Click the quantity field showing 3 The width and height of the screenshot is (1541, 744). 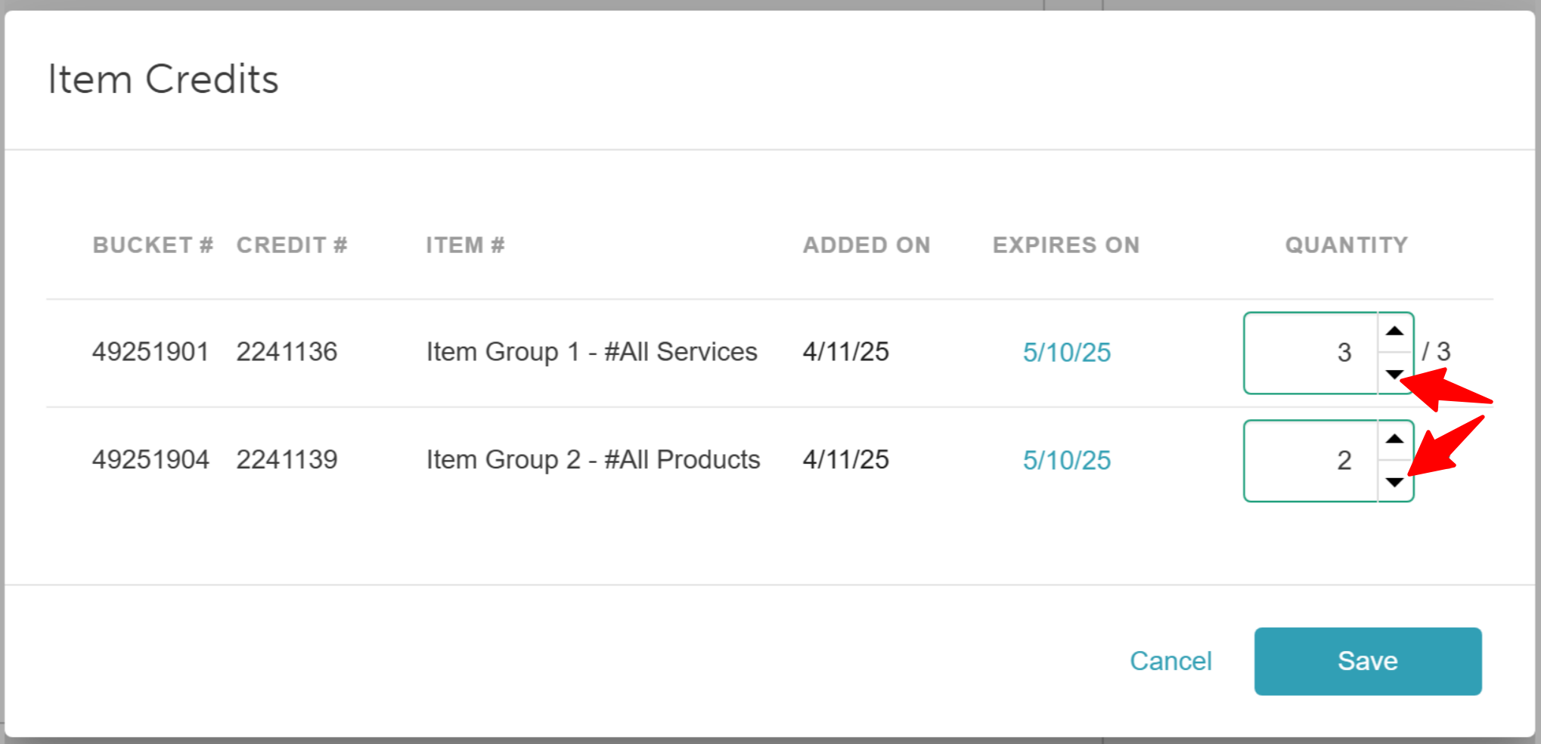click(x=1310, y=353)
